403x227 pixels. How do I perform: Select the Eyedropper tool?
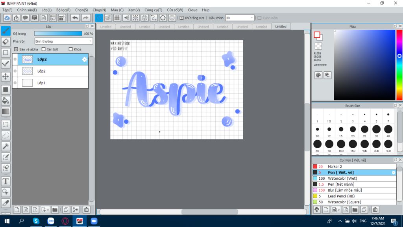coord(6,203)
